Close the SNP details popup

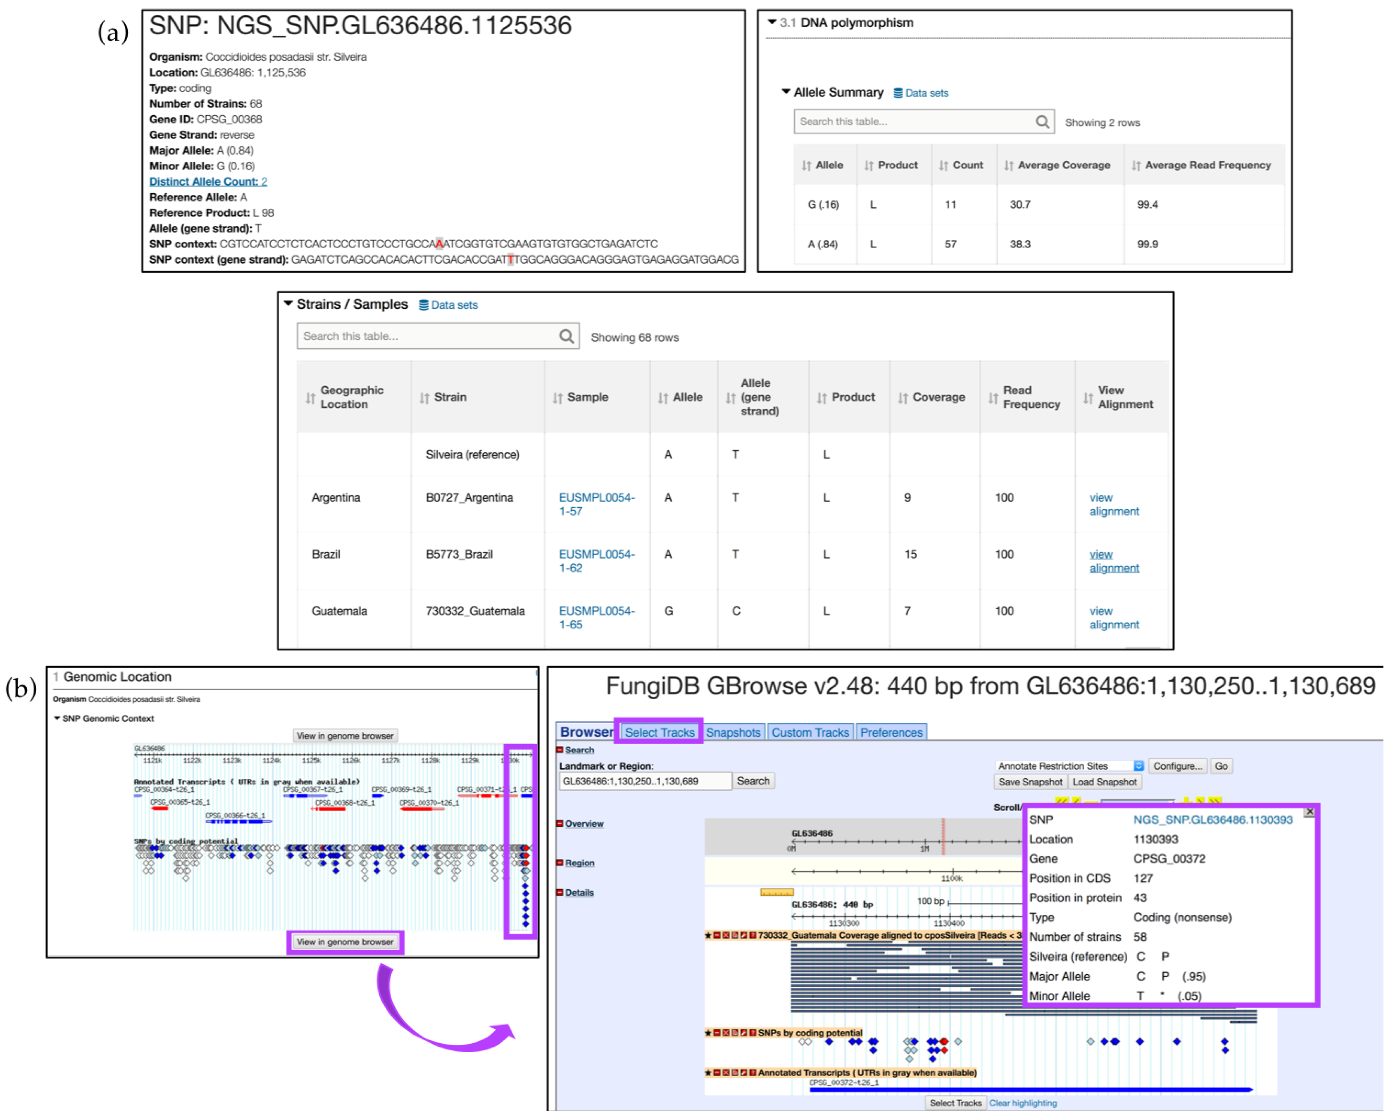[1310, 812]
